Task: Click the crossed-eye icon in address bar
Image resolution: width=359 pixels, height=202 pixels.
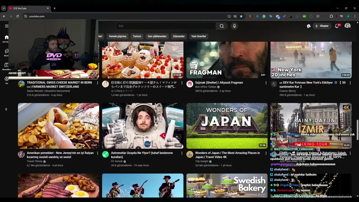Action: click(235, 16)
